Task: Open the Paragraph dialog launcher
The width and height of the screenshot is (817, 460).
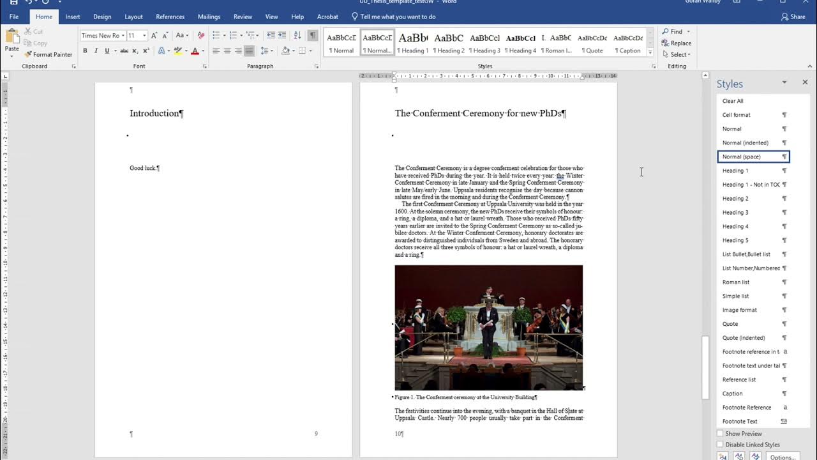Action: click(317, 66)
